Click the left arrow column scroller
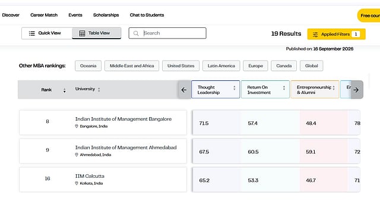The width and height of the screenshot is (380, 214). pos(184,90)
